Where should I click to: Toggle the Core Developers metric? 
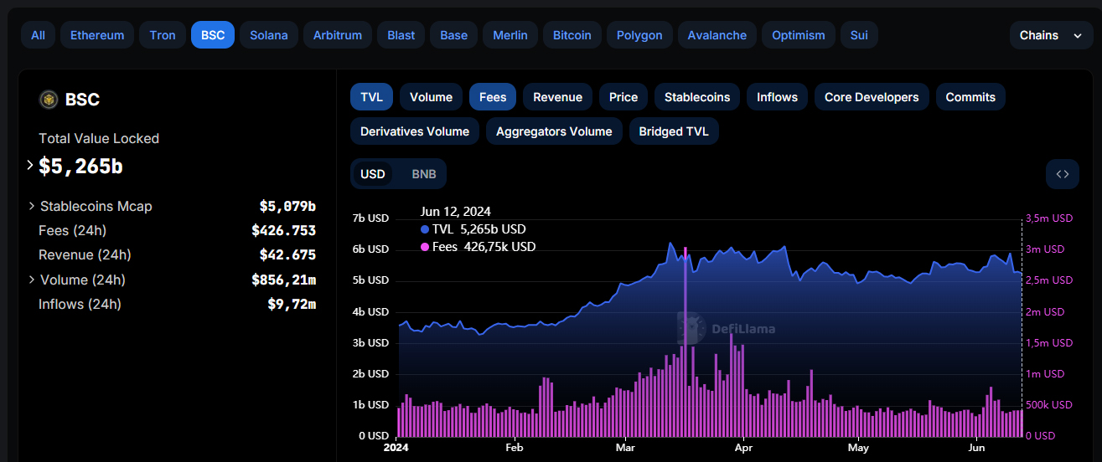pyautogui.click(x=872, y=97)
